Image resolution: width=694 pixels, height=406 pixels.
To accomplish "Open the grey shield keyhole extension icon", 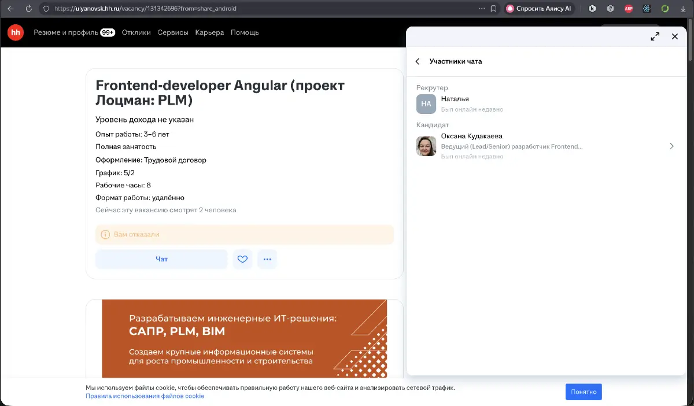I will pyautogui.click(x=610, y=9).
